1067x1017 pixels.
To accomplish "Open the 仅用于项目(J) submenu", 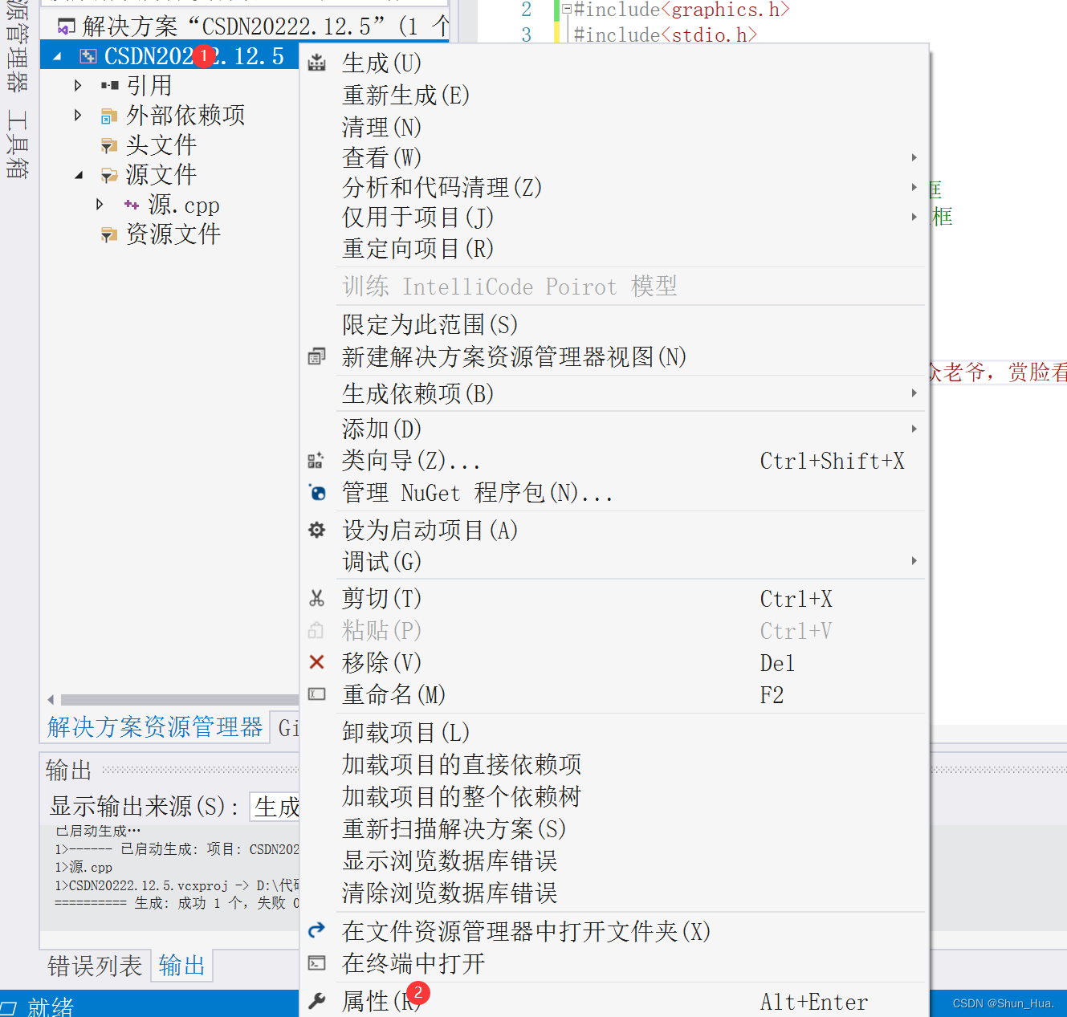I will (914, 217).
